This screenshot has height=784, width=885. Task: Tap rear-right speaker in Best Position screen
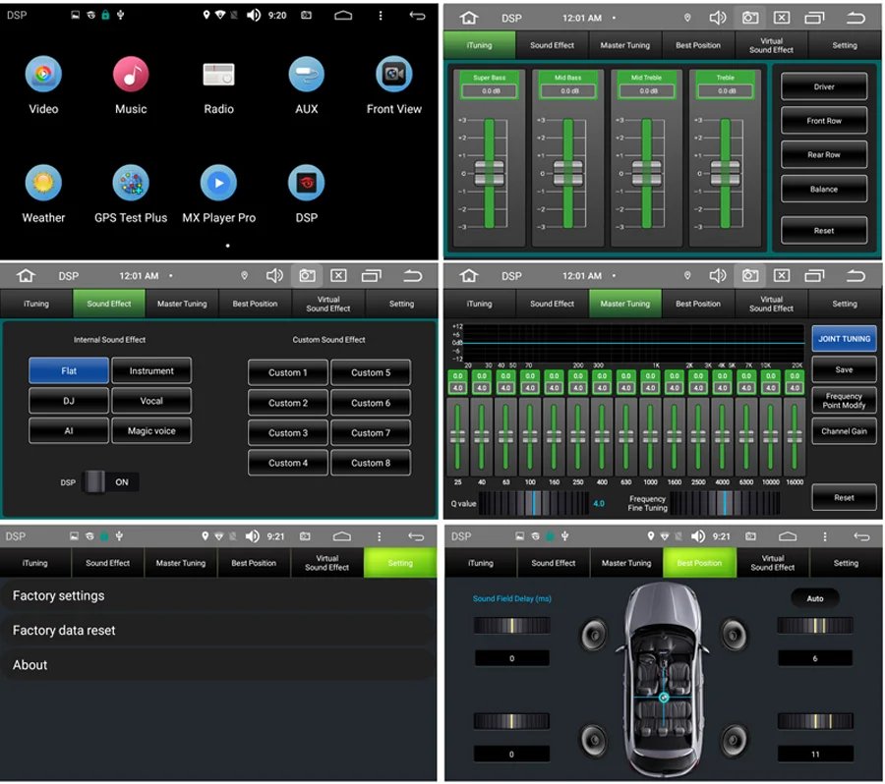tap(734, 739)
